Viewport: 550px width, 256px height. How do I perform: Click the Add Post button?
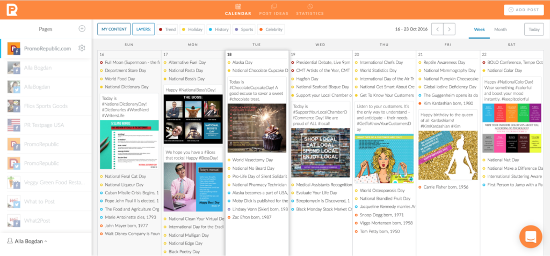pos(524,10)
